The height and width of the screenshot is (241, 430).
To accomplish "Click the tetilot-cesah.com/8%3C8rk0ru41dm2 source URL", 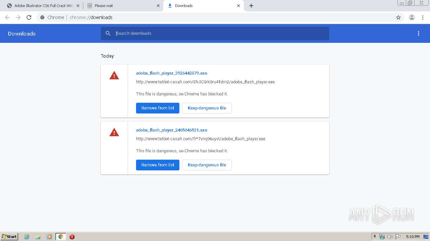I will pos(205,82).
